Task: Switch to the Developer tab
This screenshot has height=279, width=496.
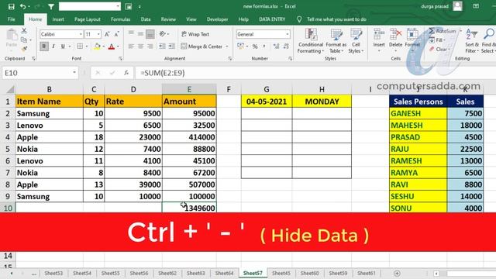Action: [217, 19]
